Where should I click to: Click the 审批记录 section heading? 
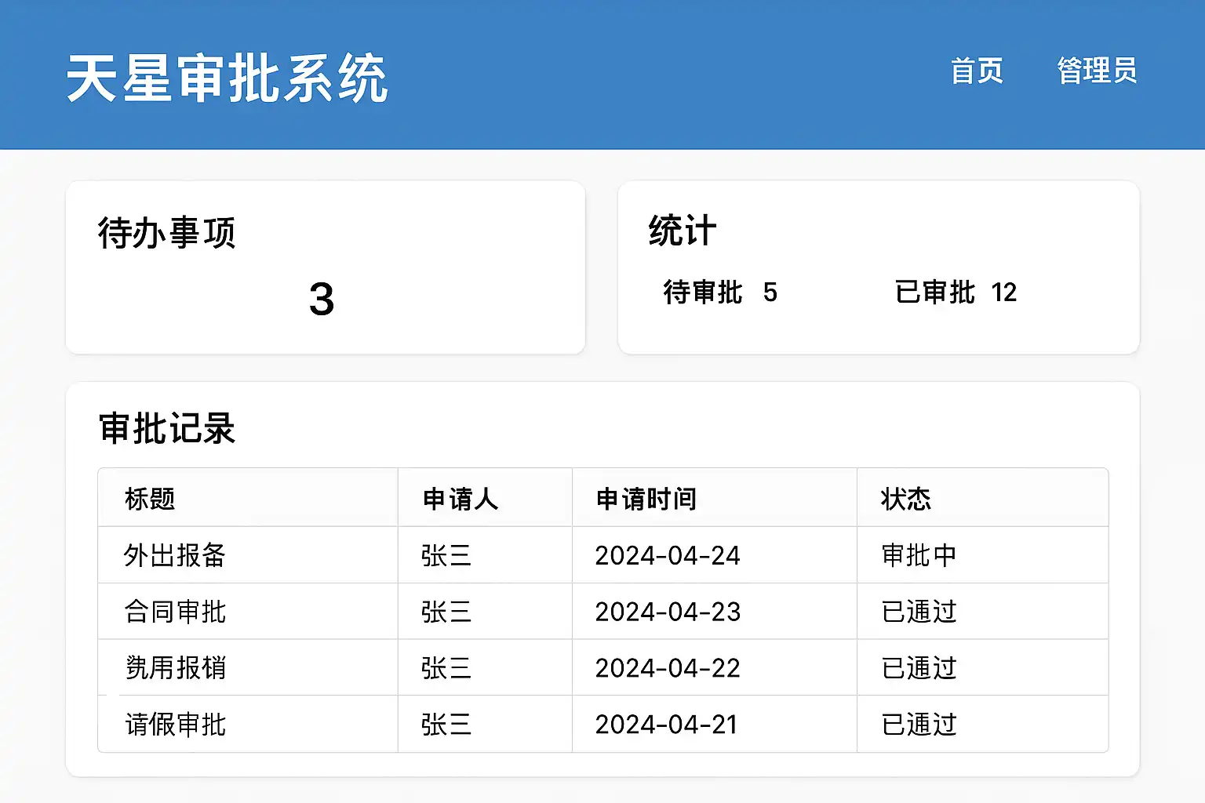[x=167, y=429]
